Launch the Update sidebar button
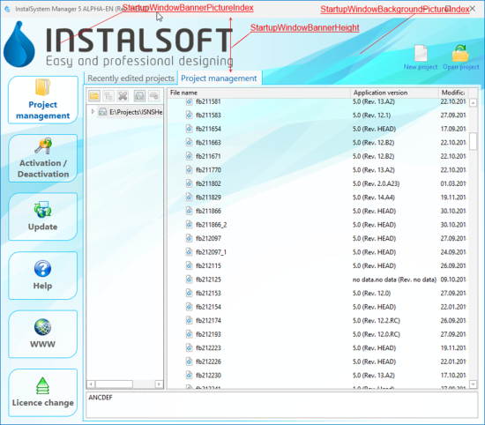The height and width of the screenshot is (425, 485). tap(42, 217)
